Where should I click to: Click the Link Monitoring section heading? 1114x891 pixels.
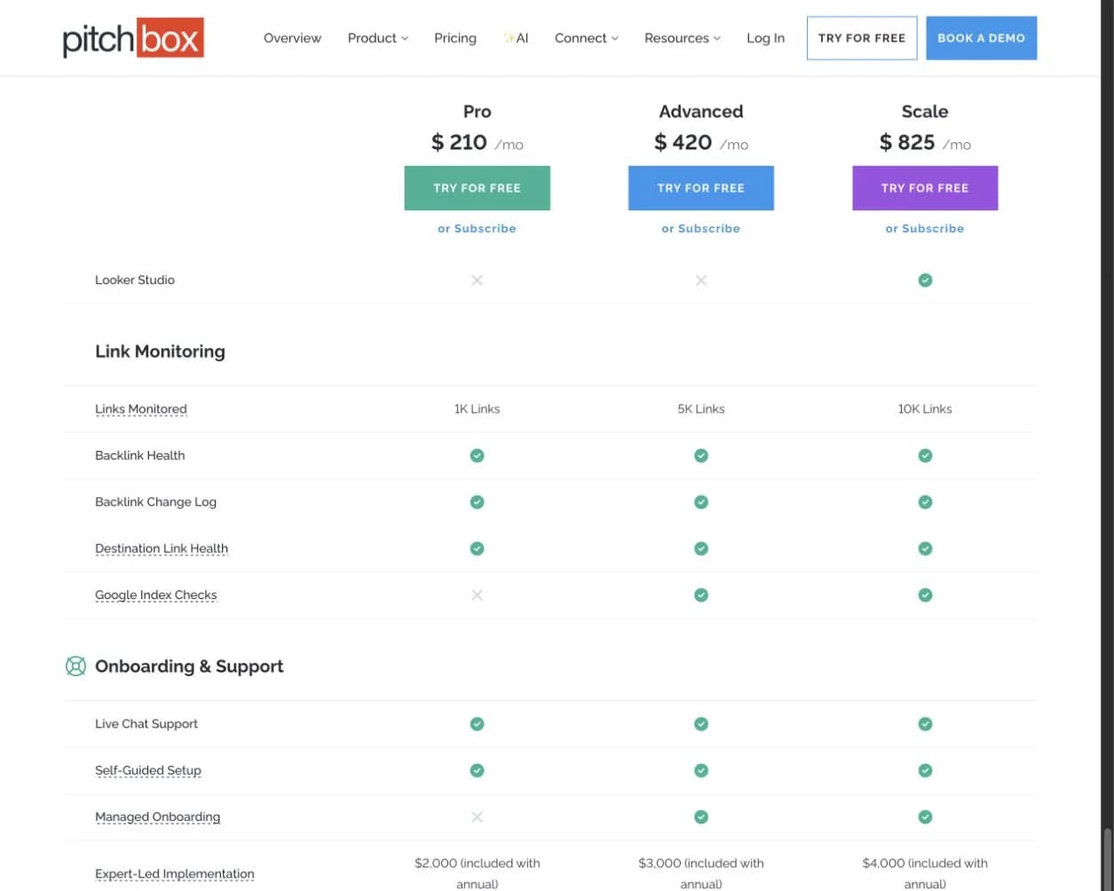pos(160,351)
